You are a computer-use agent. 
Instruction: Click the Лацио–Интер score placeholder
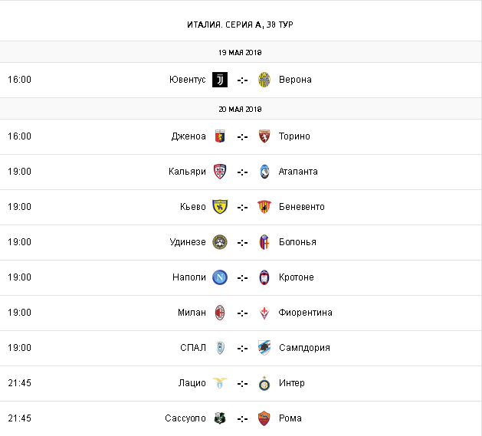point(242,383)
